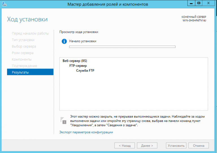Switch to the Роли сервера step
Viewport: 217px width, 153px height.
pyautogui.click(x=23, y=53)
